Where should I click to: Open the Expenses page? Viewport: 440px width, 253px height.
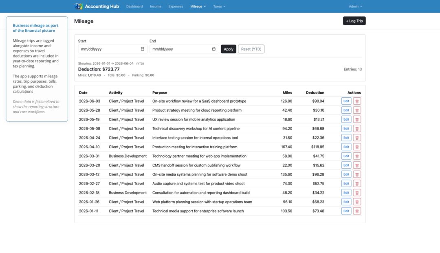(x=176, y=7)
